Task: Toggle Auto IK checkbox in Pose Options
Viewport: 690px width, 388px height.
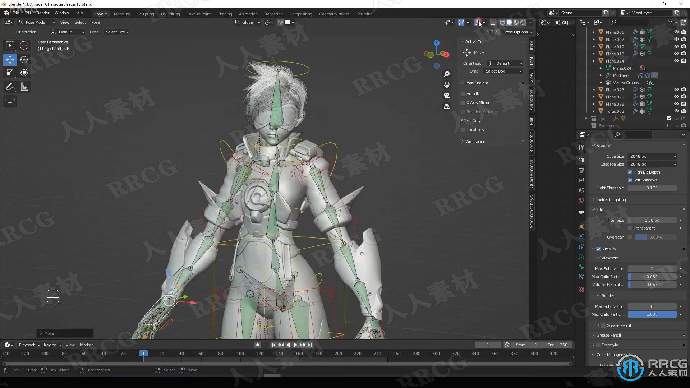Action: (x=463, y=94)
